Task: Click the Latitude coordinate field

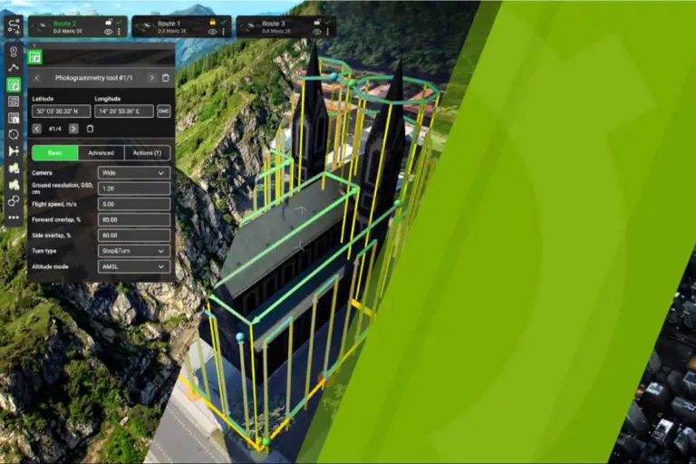Action: (x=59, y=111)
